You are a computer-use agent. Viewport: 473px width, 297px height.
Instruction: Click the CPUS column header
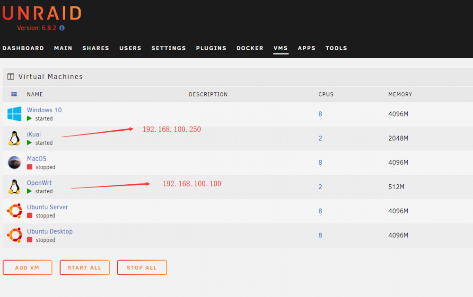coord(326,94)
